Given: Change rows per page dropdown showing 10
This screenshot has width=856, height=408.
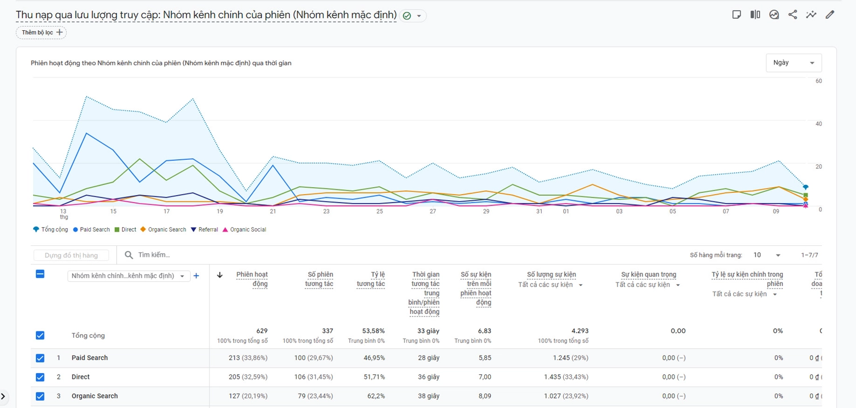Looking at the screenshot, I should tap(767, 255).
